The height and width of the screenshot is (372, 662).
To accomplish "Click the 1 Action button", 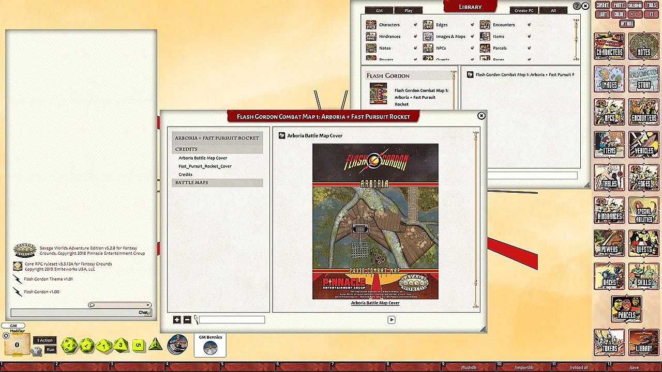I will [x=44, y=340].
